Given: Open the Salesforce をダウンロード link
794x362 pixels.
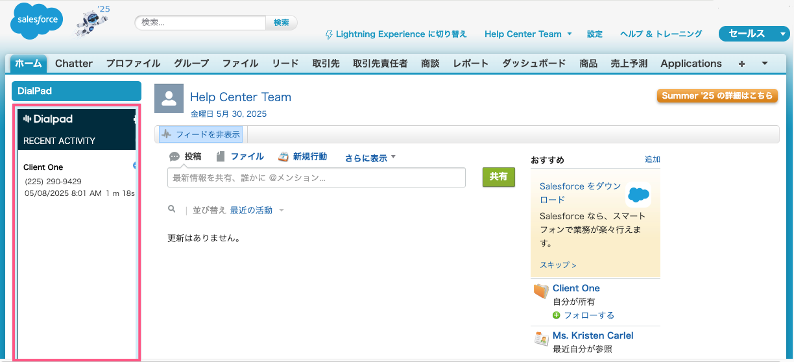Looking at the screenshot, I should click(581, 193).
